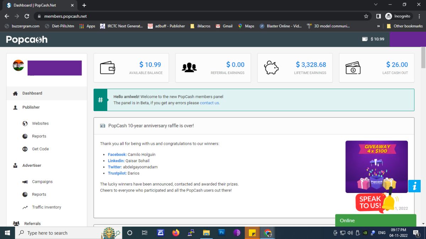Click the Get Code icon
426x239 pixels.
24,149
